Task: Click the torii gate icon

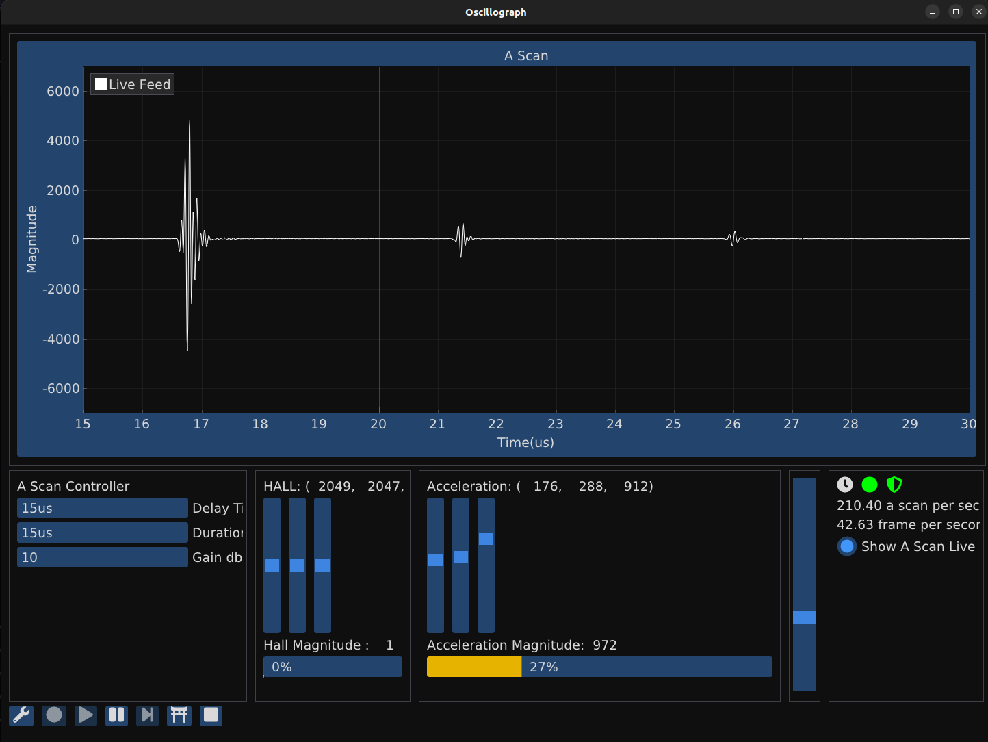Action: [179, 715]
